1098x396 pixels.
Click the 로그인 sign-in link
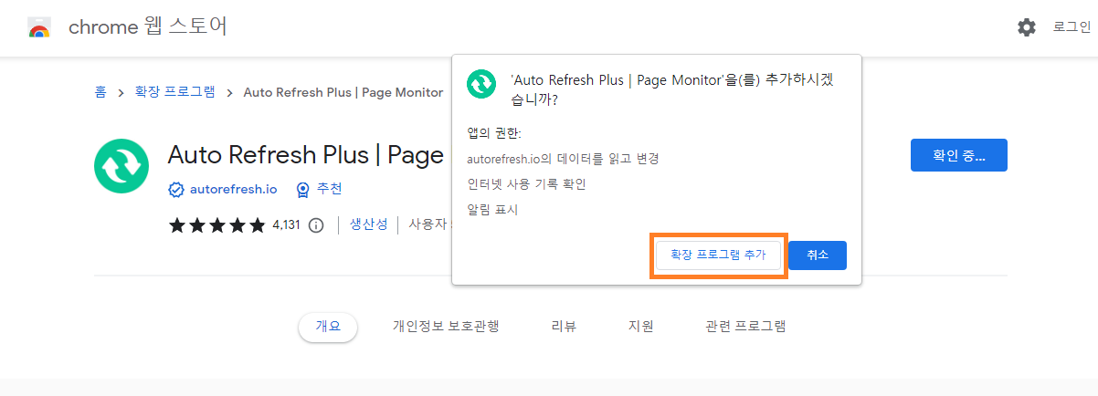pos(1072,27)
